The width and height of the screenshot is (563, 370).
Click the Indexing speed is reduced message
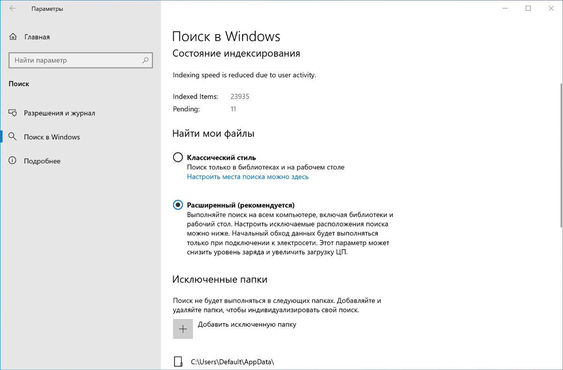[x=244, y=75]
